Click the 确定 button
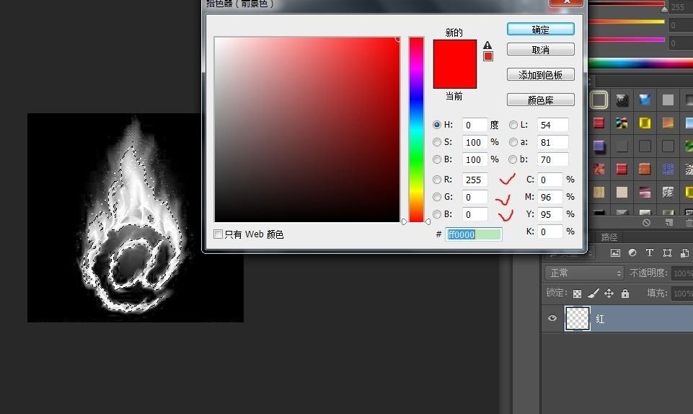Viewport: 693px width, 414px height. click(x=540, y=30)
